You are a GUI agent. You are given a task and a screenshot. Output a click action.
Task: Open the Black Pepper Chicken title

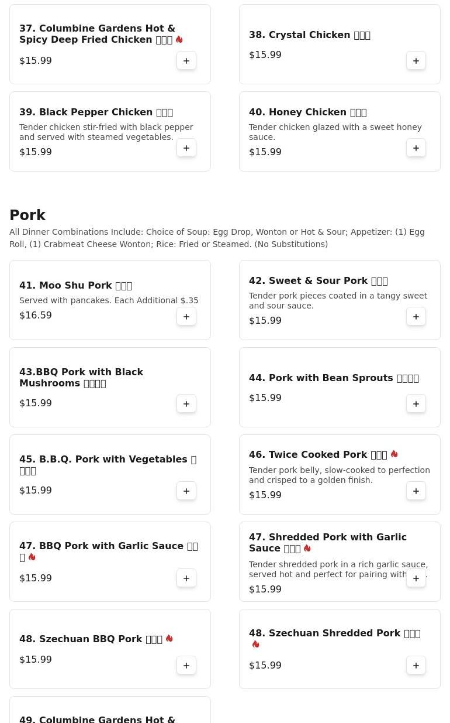[x=96, y=112]
